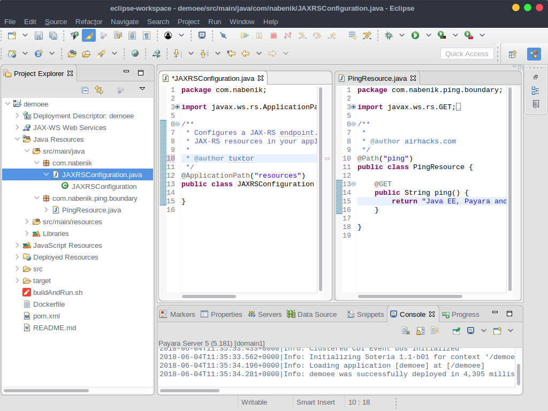Expand PingResource.java tree node
Viewport: 548px width, 411px height.
pos(46,210)
